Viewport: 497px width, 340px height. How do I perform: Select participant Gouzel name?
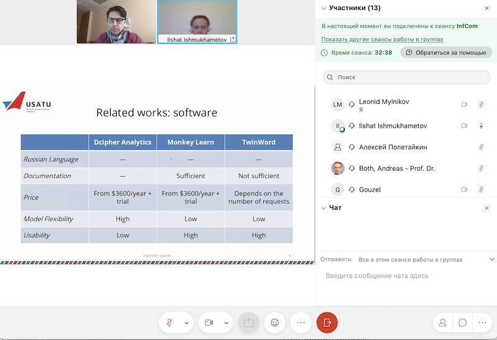370,190
